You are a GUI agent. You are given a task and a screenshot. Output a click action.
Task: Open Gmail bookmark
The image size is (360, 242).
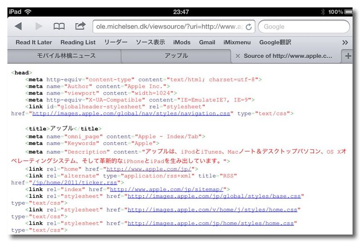coord(207,42)
